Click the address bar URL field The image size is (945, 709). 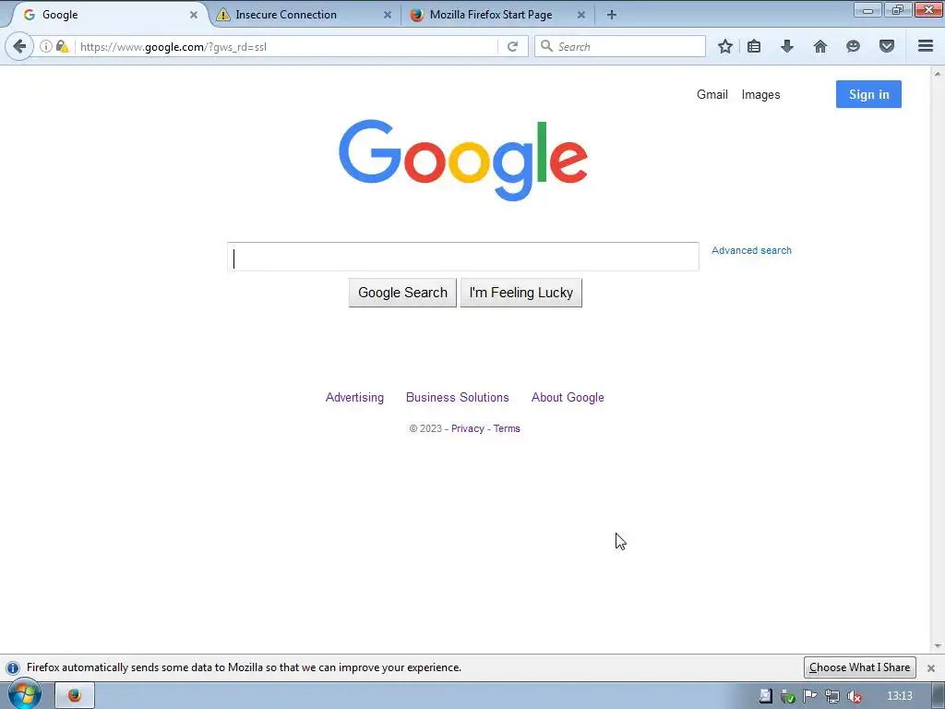coord(286,46)
